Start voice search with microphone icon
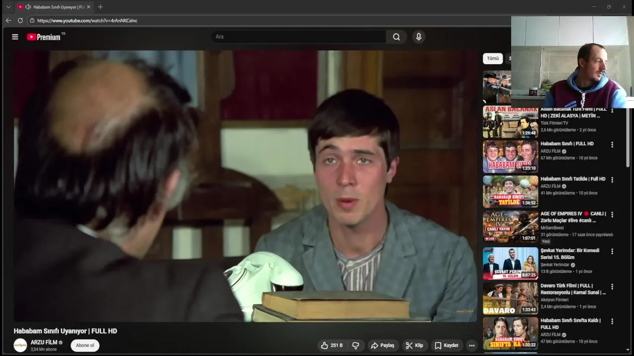 pos(419,37)
